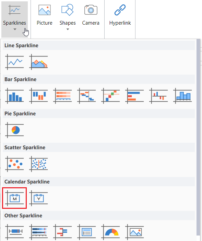This screenshot has width=202, height=241.
Task: Insert a Column sparkline
Action: coord(14,96)
